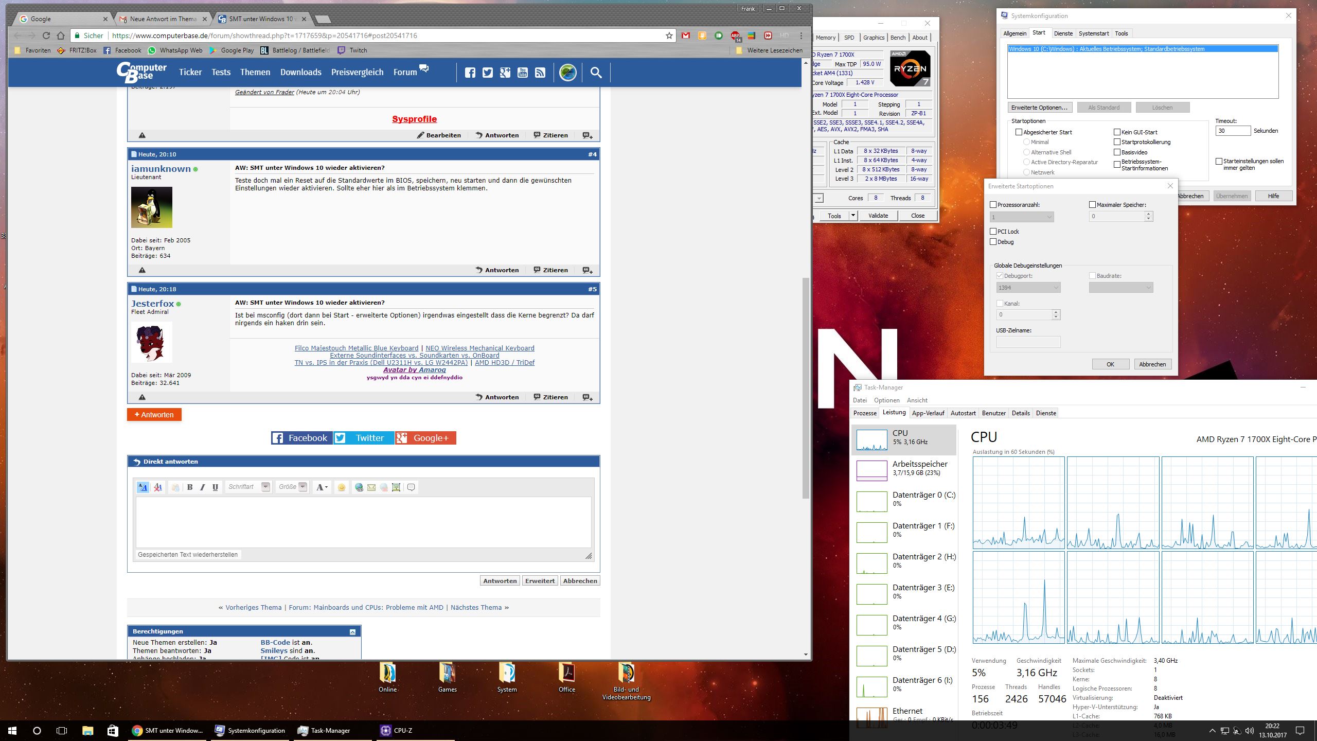
Task: Open ComputerBase YouTube channel icon
Action: (x=522, y=73)
